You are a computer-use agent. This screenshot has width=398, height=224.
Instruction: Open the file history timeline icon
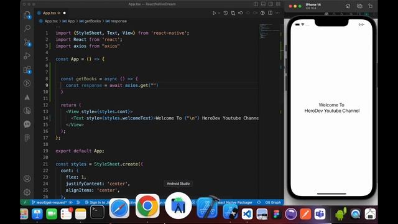(x=225, y=13)
